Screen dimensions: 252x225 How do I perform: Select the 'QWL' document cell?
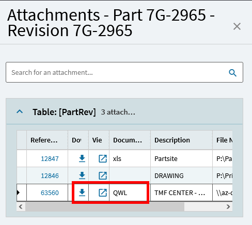(x=130, y=192)
